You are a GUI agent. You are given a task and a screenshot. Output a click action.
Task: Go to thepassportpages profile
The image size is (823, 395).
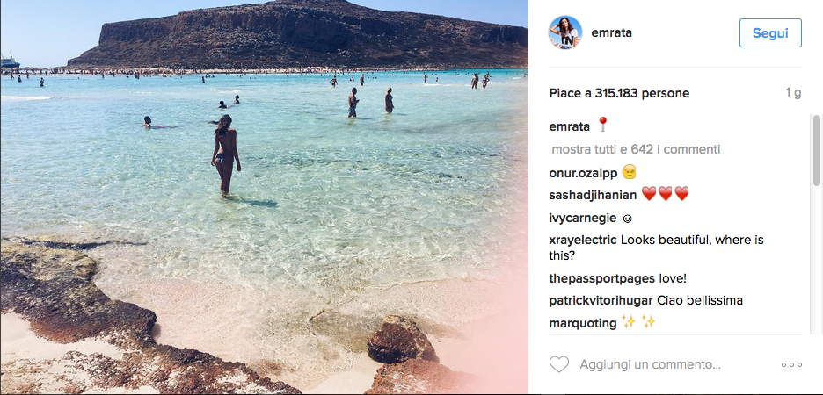602,279
